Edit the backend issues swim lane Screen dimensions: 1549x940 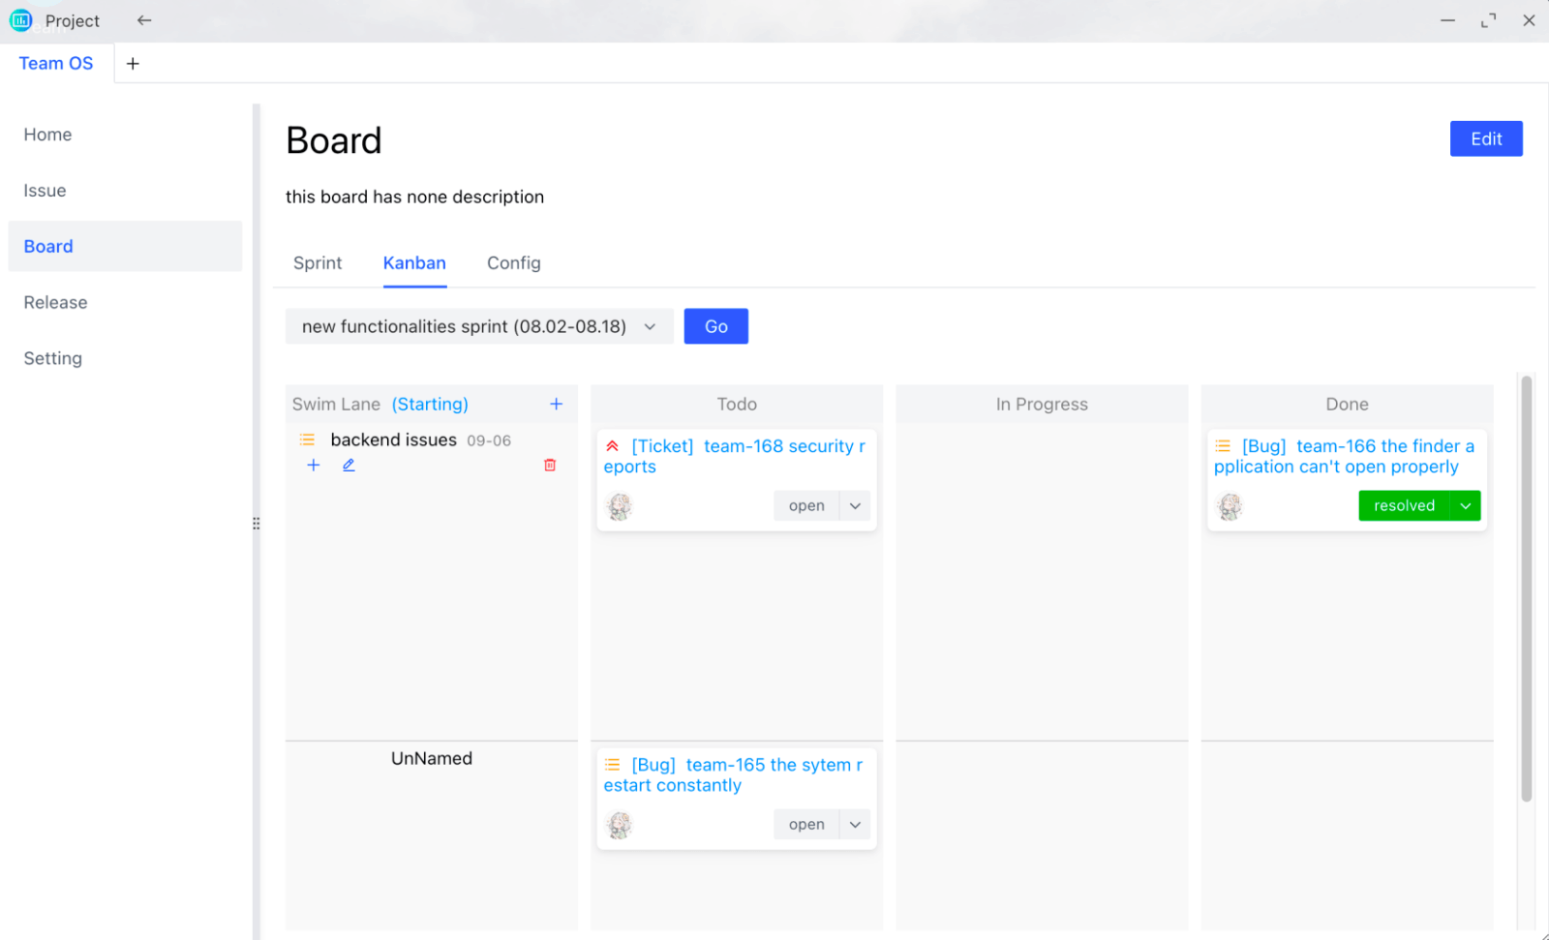coord(349,466)
